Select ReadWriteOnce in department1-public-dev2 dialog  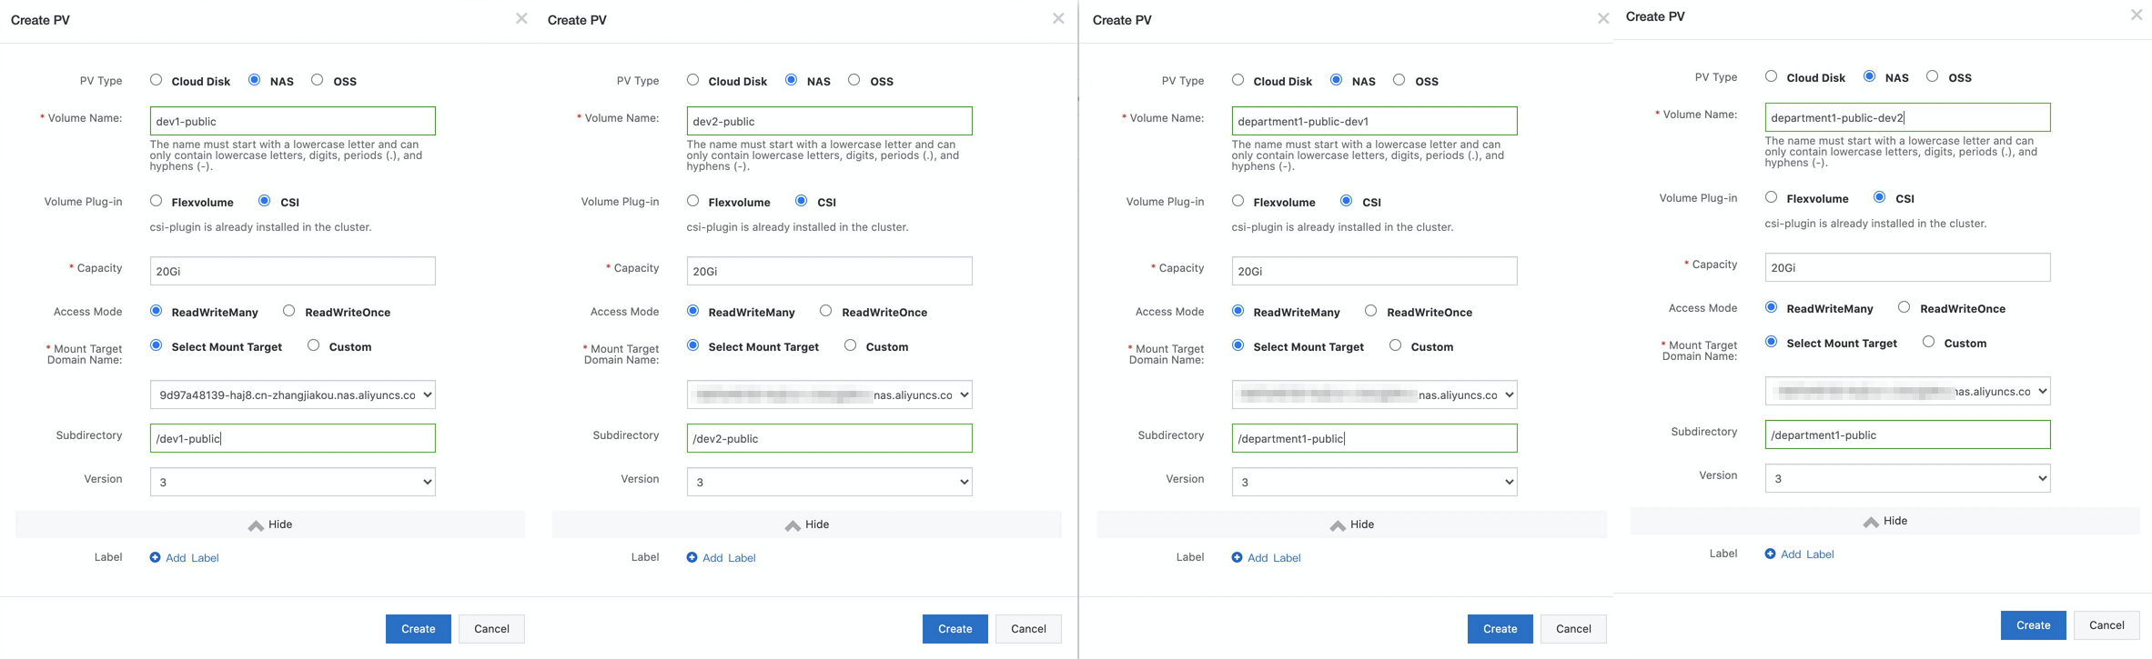[x=1904, y=307]
